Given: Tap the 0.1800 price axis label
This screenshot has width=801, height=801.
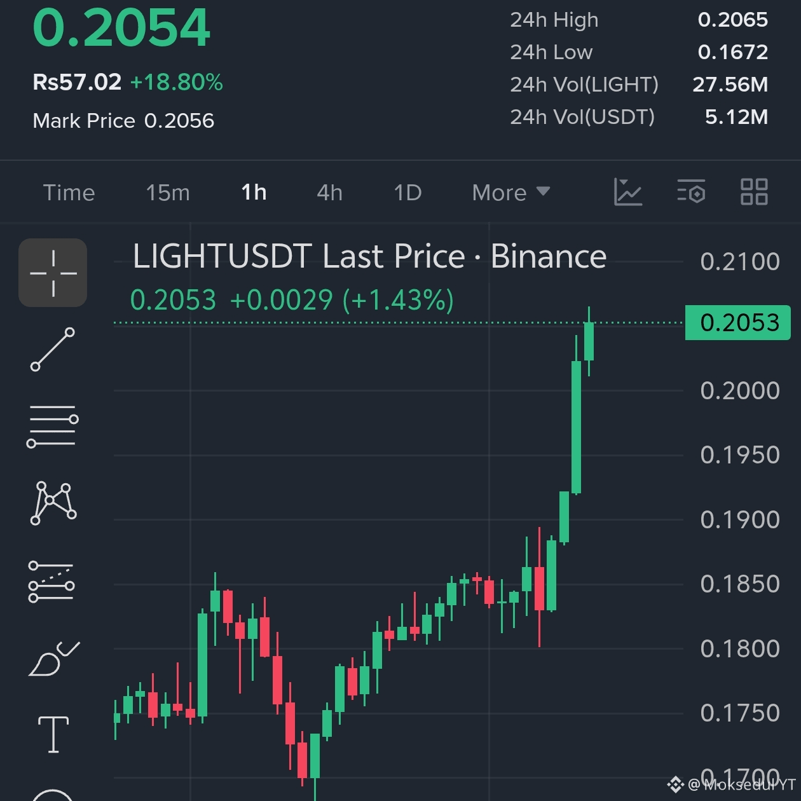Looking at the screenshot, I should pyautogui.click(x=740, y=649).
